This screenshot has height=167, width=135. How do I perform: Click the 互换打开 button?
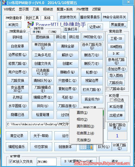click(x=71, y=29)
